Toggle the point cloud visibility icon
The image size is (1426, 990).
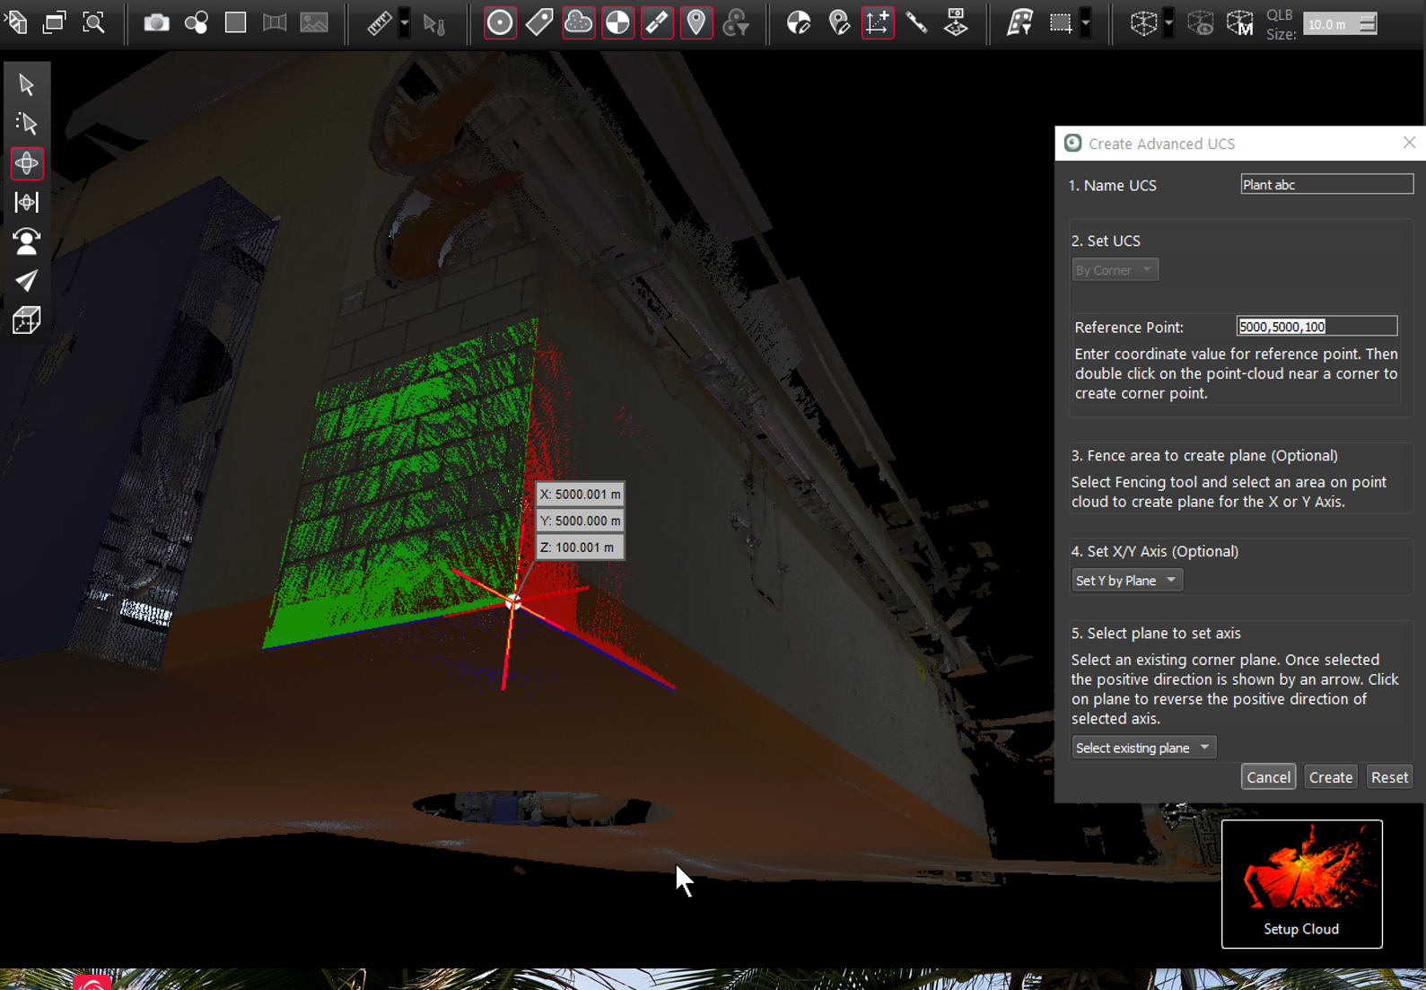(579, 23)
